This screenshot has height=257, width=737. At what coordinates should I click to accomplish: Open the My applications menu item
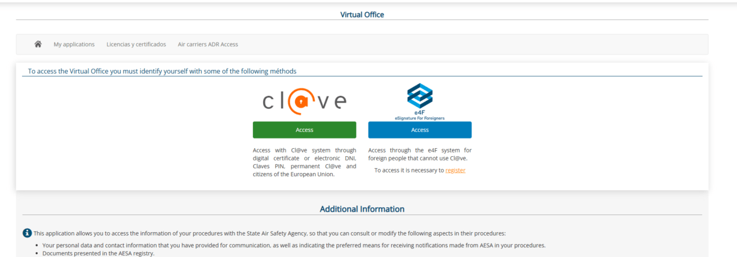pos(74,44)
